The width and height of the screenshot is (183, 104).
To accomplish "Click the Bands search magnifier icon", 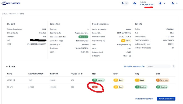I will tap(173, 66).
